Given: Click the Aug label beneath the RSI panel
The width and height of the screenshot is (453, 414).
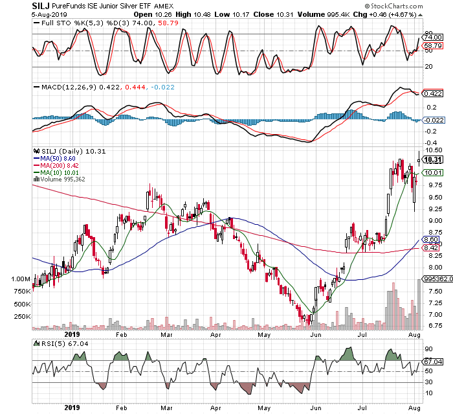Looking at the screenshot, I should (x=414, y=408).
